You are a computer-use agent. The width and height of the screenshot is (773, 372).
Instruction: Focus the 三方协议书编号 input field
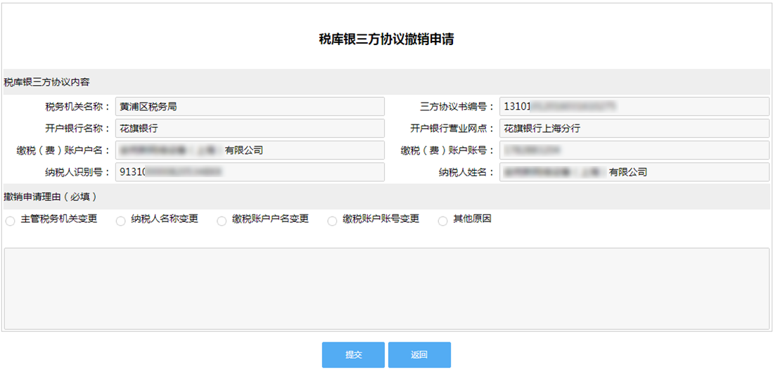point(634,106)
